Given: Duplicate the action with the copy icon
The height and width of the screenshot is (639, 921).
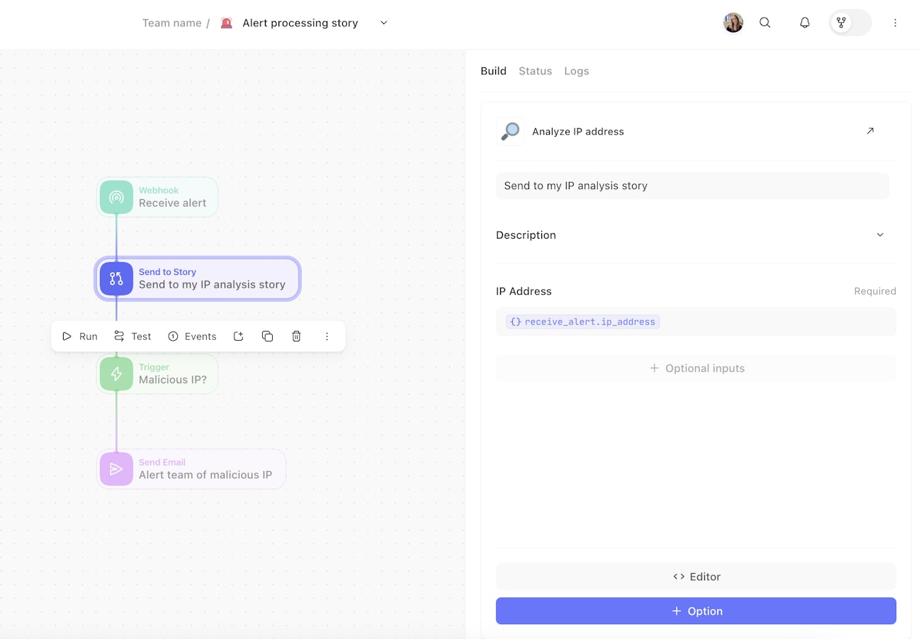Looking at the screenshot, I should (x=267, y=337).
